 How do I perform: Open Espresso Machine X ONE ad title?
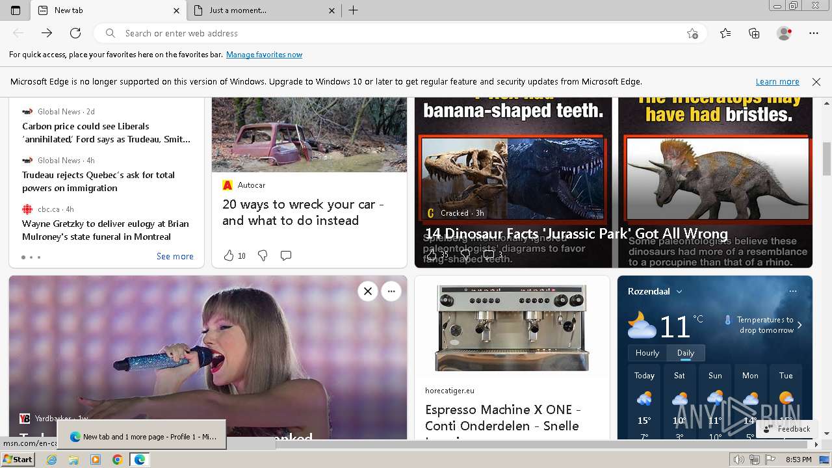click(502, 418)
